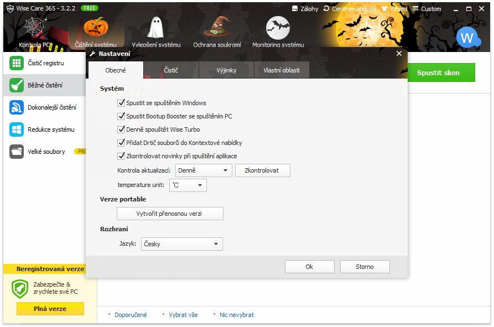Switch to Čistič tab
Viewport: 494px width, 327px height.
(x=171, y=70)
